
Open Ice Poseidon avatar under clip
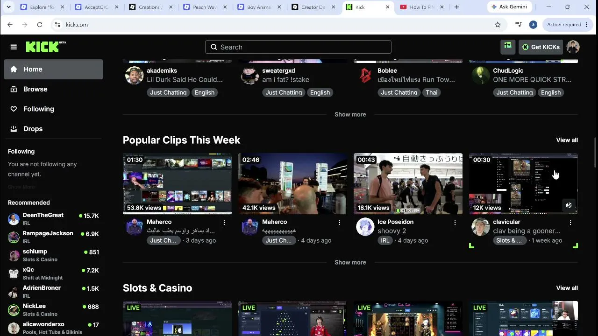click(365, 227)
